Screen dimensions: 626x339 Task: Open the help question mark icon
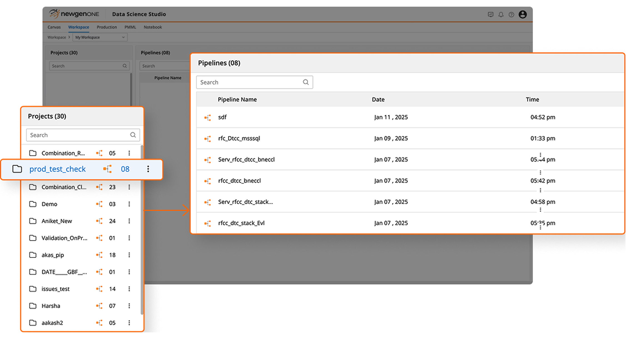[511, 15]
